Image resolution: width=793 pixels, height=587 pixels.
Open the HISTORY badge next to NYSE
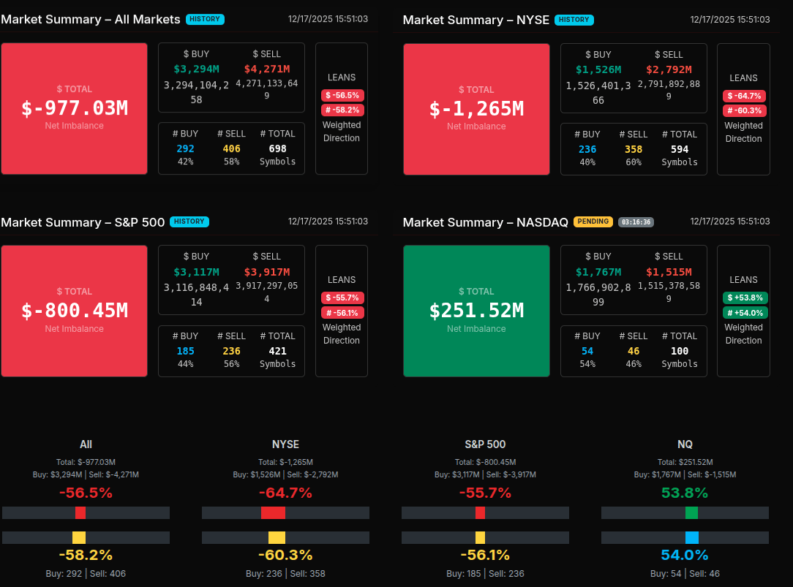pyautogui.click(x=574, y=20)
